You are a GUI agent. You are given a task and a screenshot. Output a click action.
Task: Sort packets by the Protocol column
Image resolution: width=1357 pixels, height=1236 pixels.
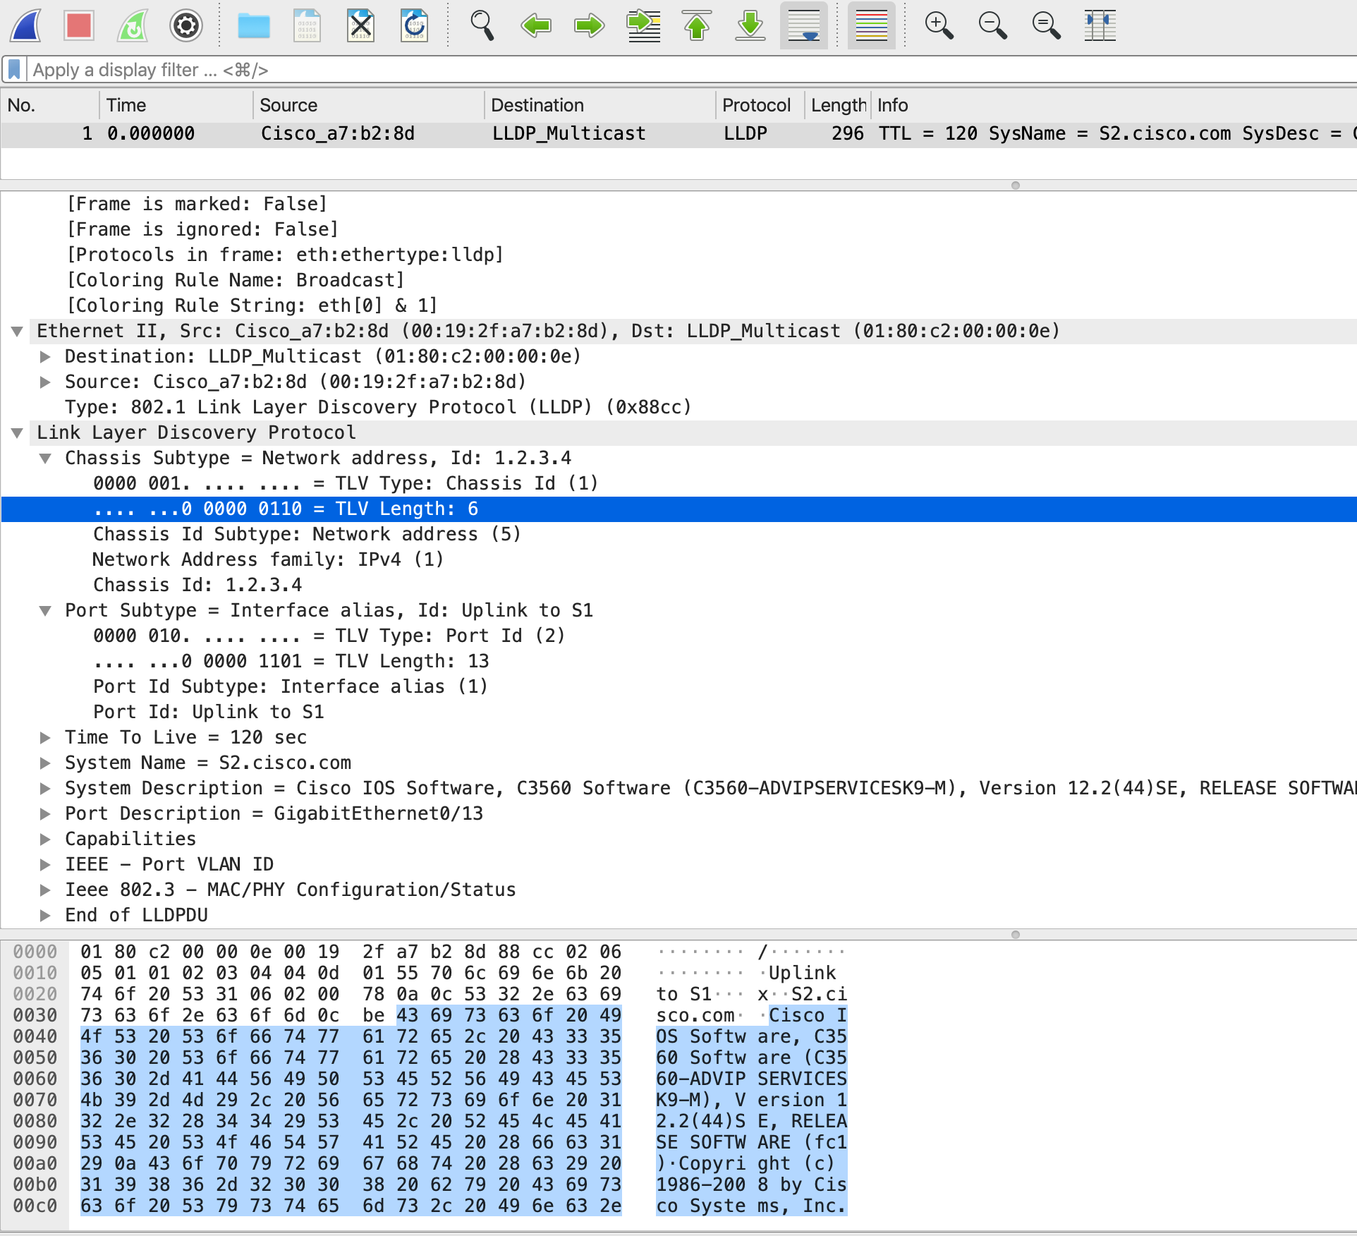pyautogui.click(x=756, y=104)
